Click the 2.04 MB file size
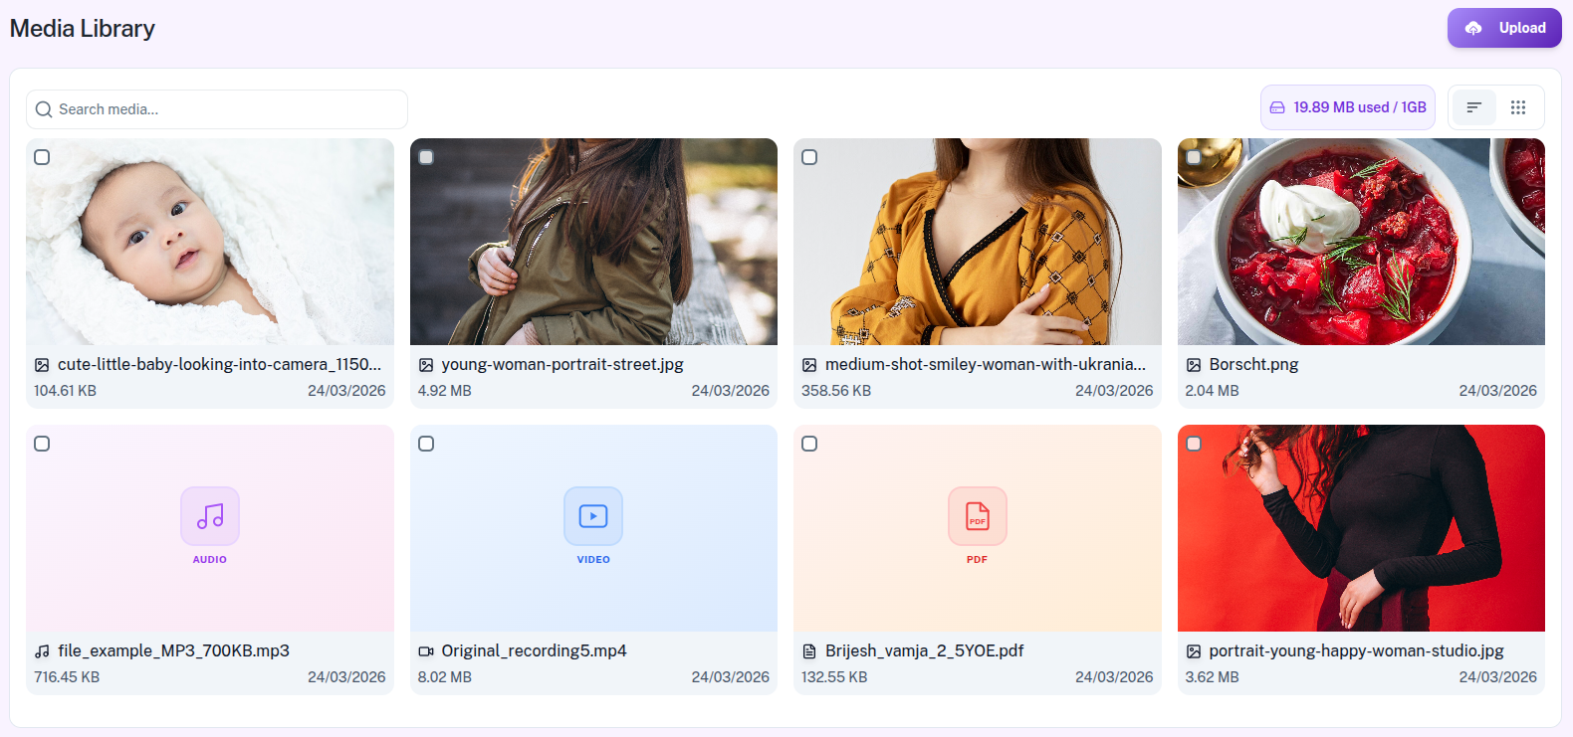The width and height of the screenshot is (1573, 737). coord(1213,391)
